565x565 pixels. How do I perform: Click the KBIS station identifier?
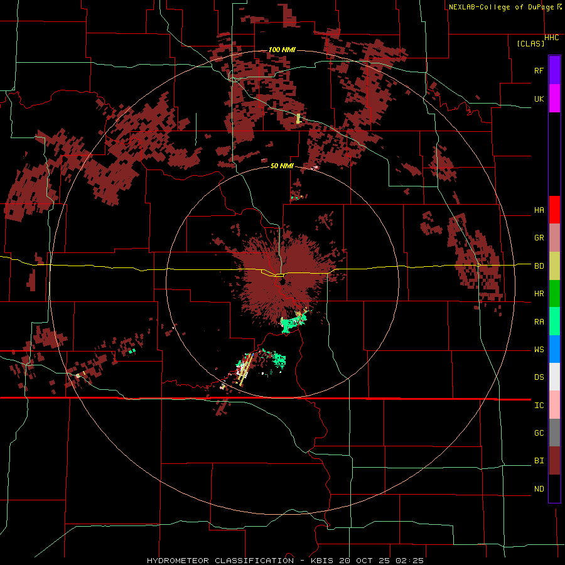point(322,561)
